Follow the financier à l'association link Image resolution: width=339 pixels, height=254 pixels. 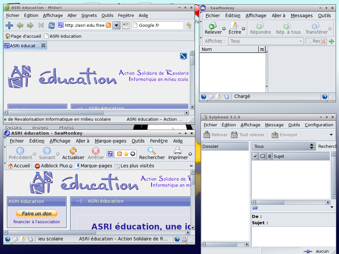click(36, 222)
